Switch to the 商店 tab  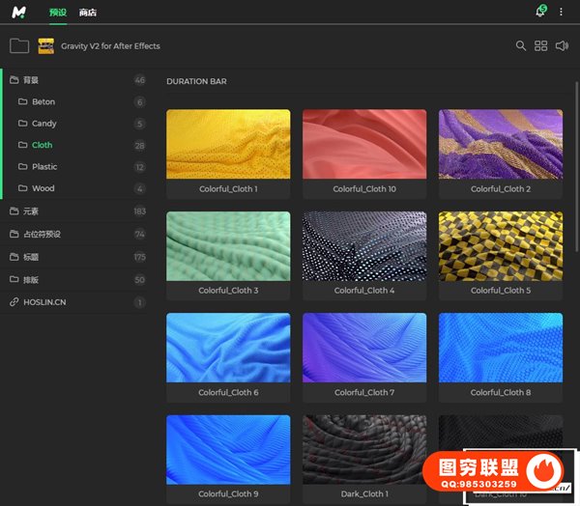pyautogui.click(x=88, y=13)
